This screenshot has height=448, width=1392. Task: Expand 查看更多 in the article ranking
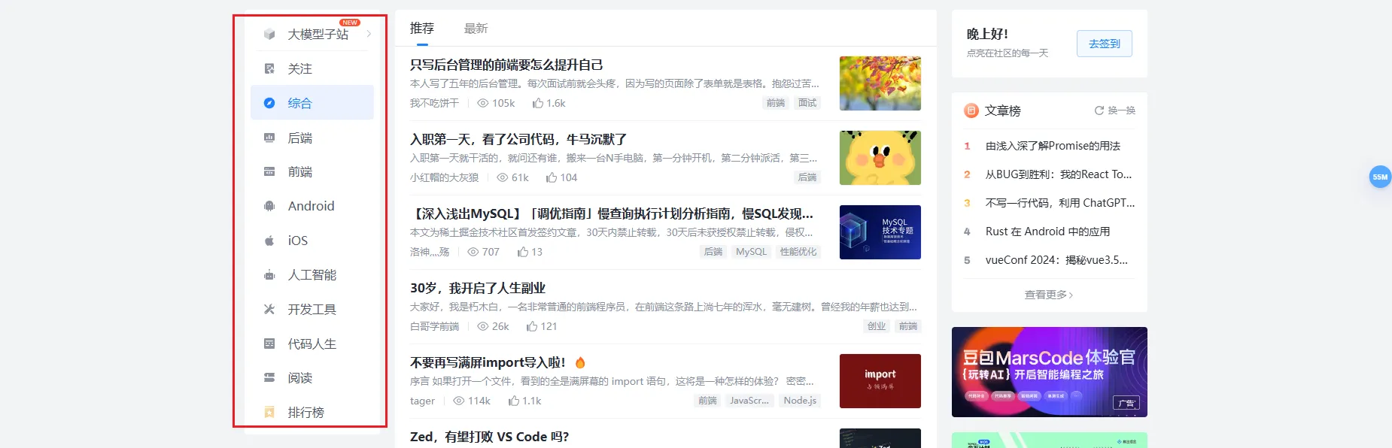click(1049, 295)
